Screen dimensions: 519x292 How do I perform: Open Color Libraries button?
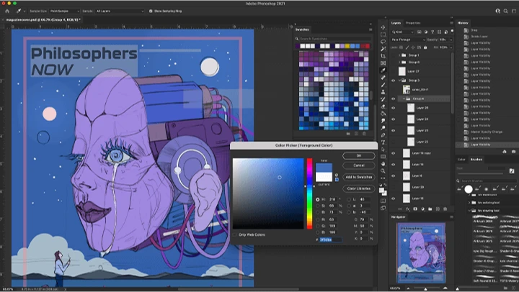pyautogui.click(x=359, y=188)
